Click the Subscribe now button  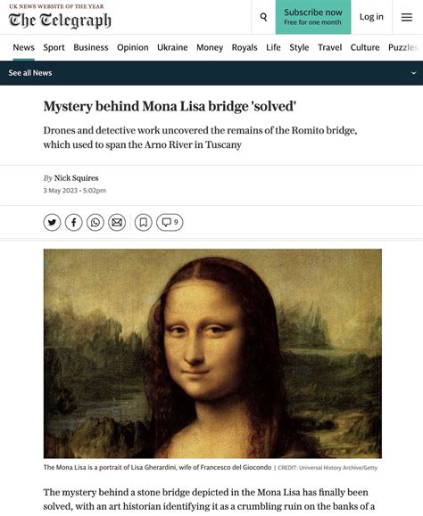tap(313, 17)
